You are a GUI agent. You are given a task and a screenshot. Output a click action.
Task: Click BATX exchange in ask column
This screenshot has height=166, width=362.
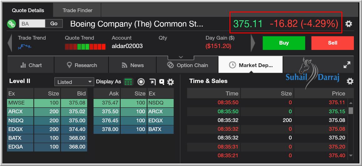pos(160,129)
